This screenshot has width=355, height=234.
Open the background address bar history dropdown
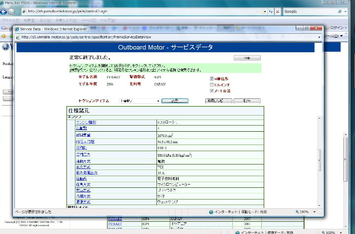click(x=265, y=11)
